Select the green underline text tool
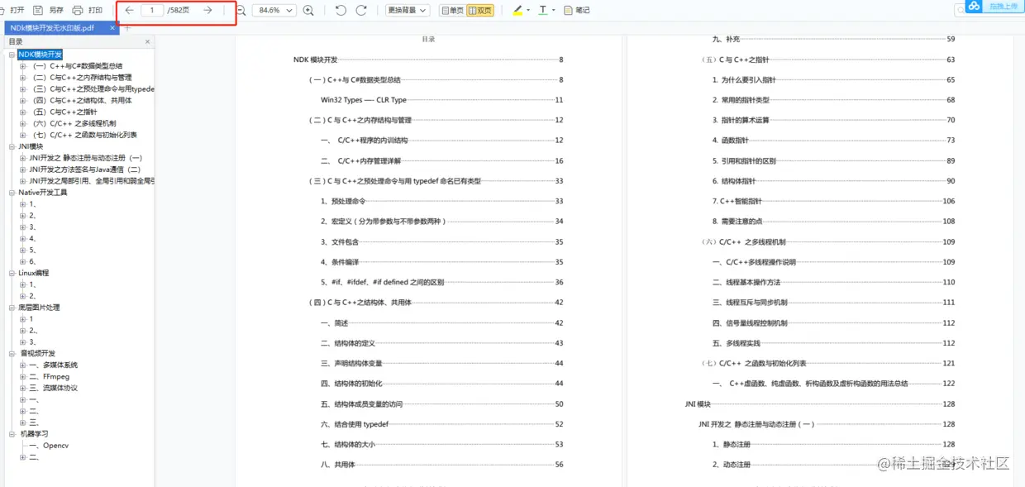The width and height of the screenshot is (1025, 487). click(542, 11)
